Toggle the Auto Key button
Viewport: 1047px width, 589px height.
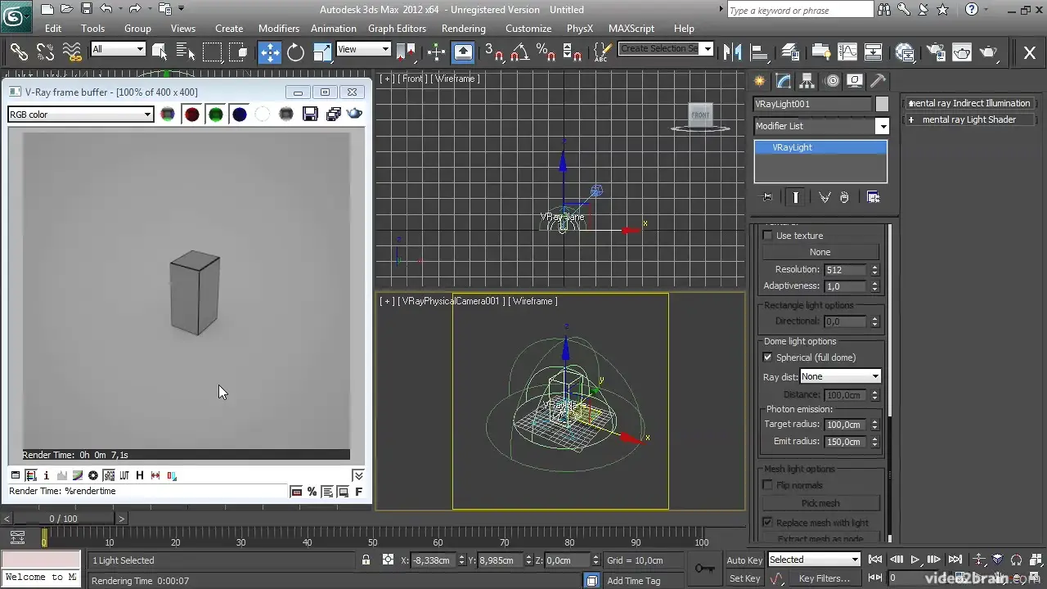click(744, 560)
